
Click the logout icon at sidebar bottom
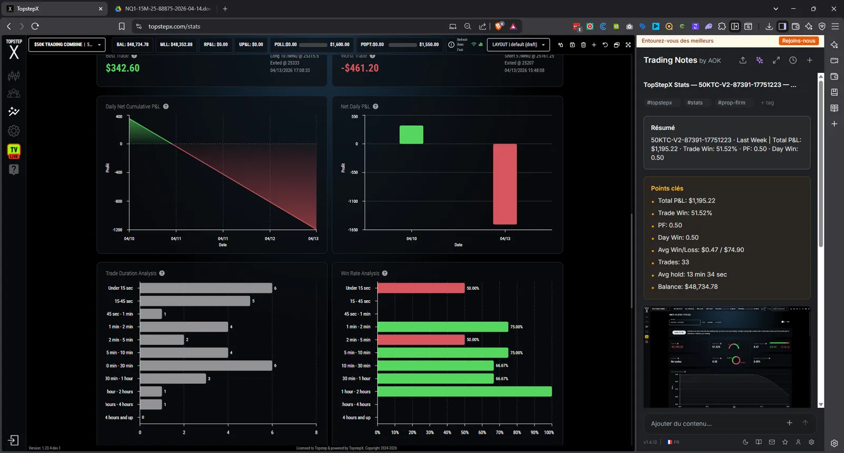coord(13,440)
